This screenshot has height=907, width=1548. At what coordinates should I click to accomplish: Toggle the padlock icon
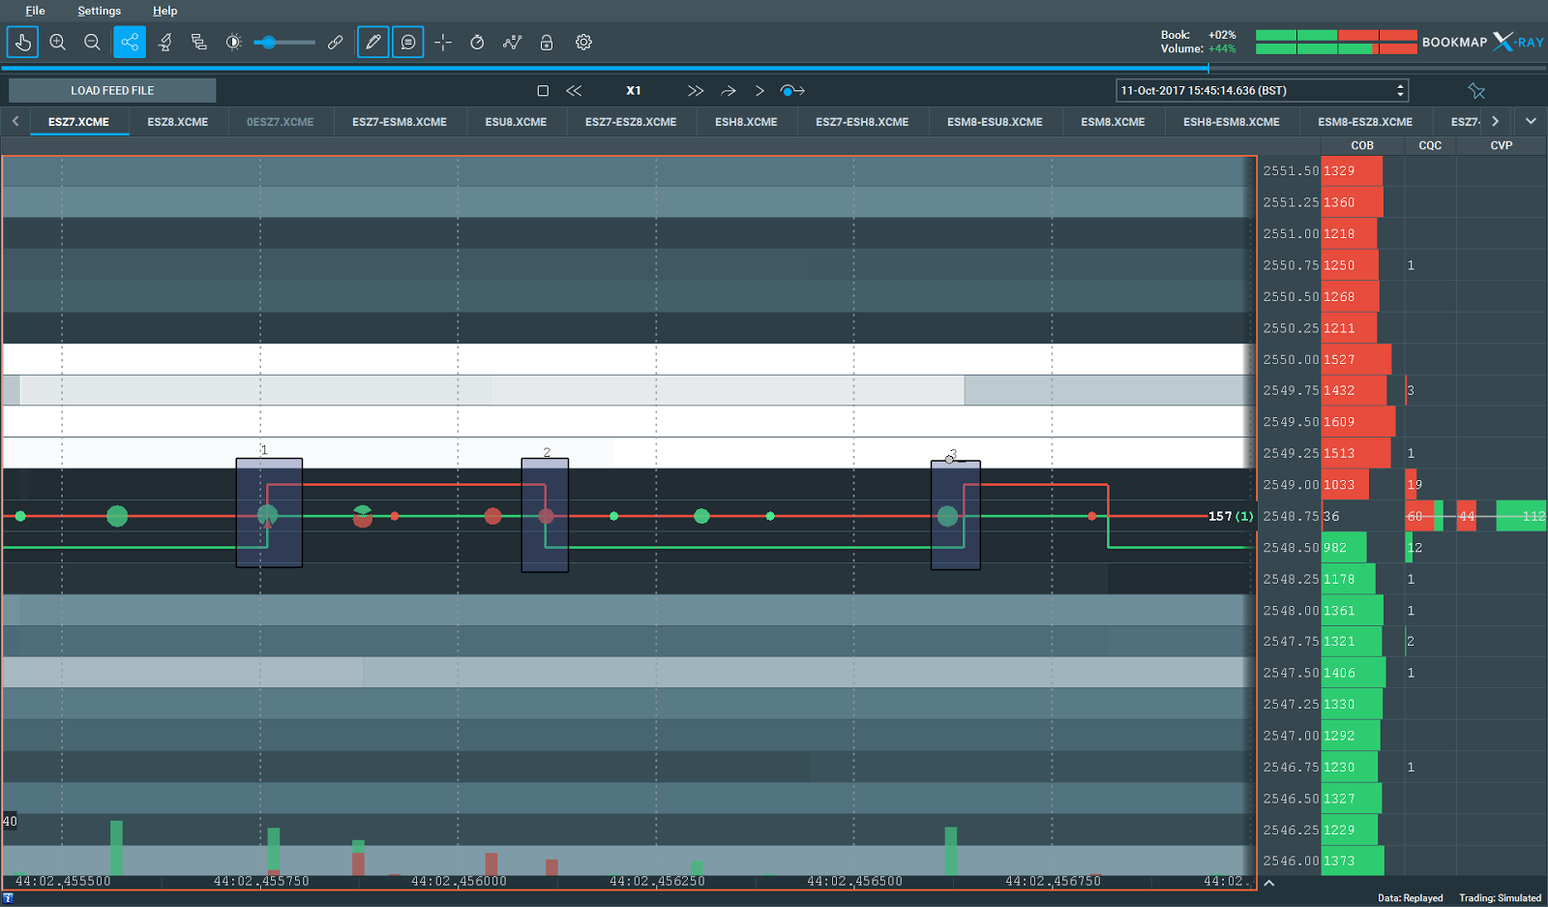[547, 43]
